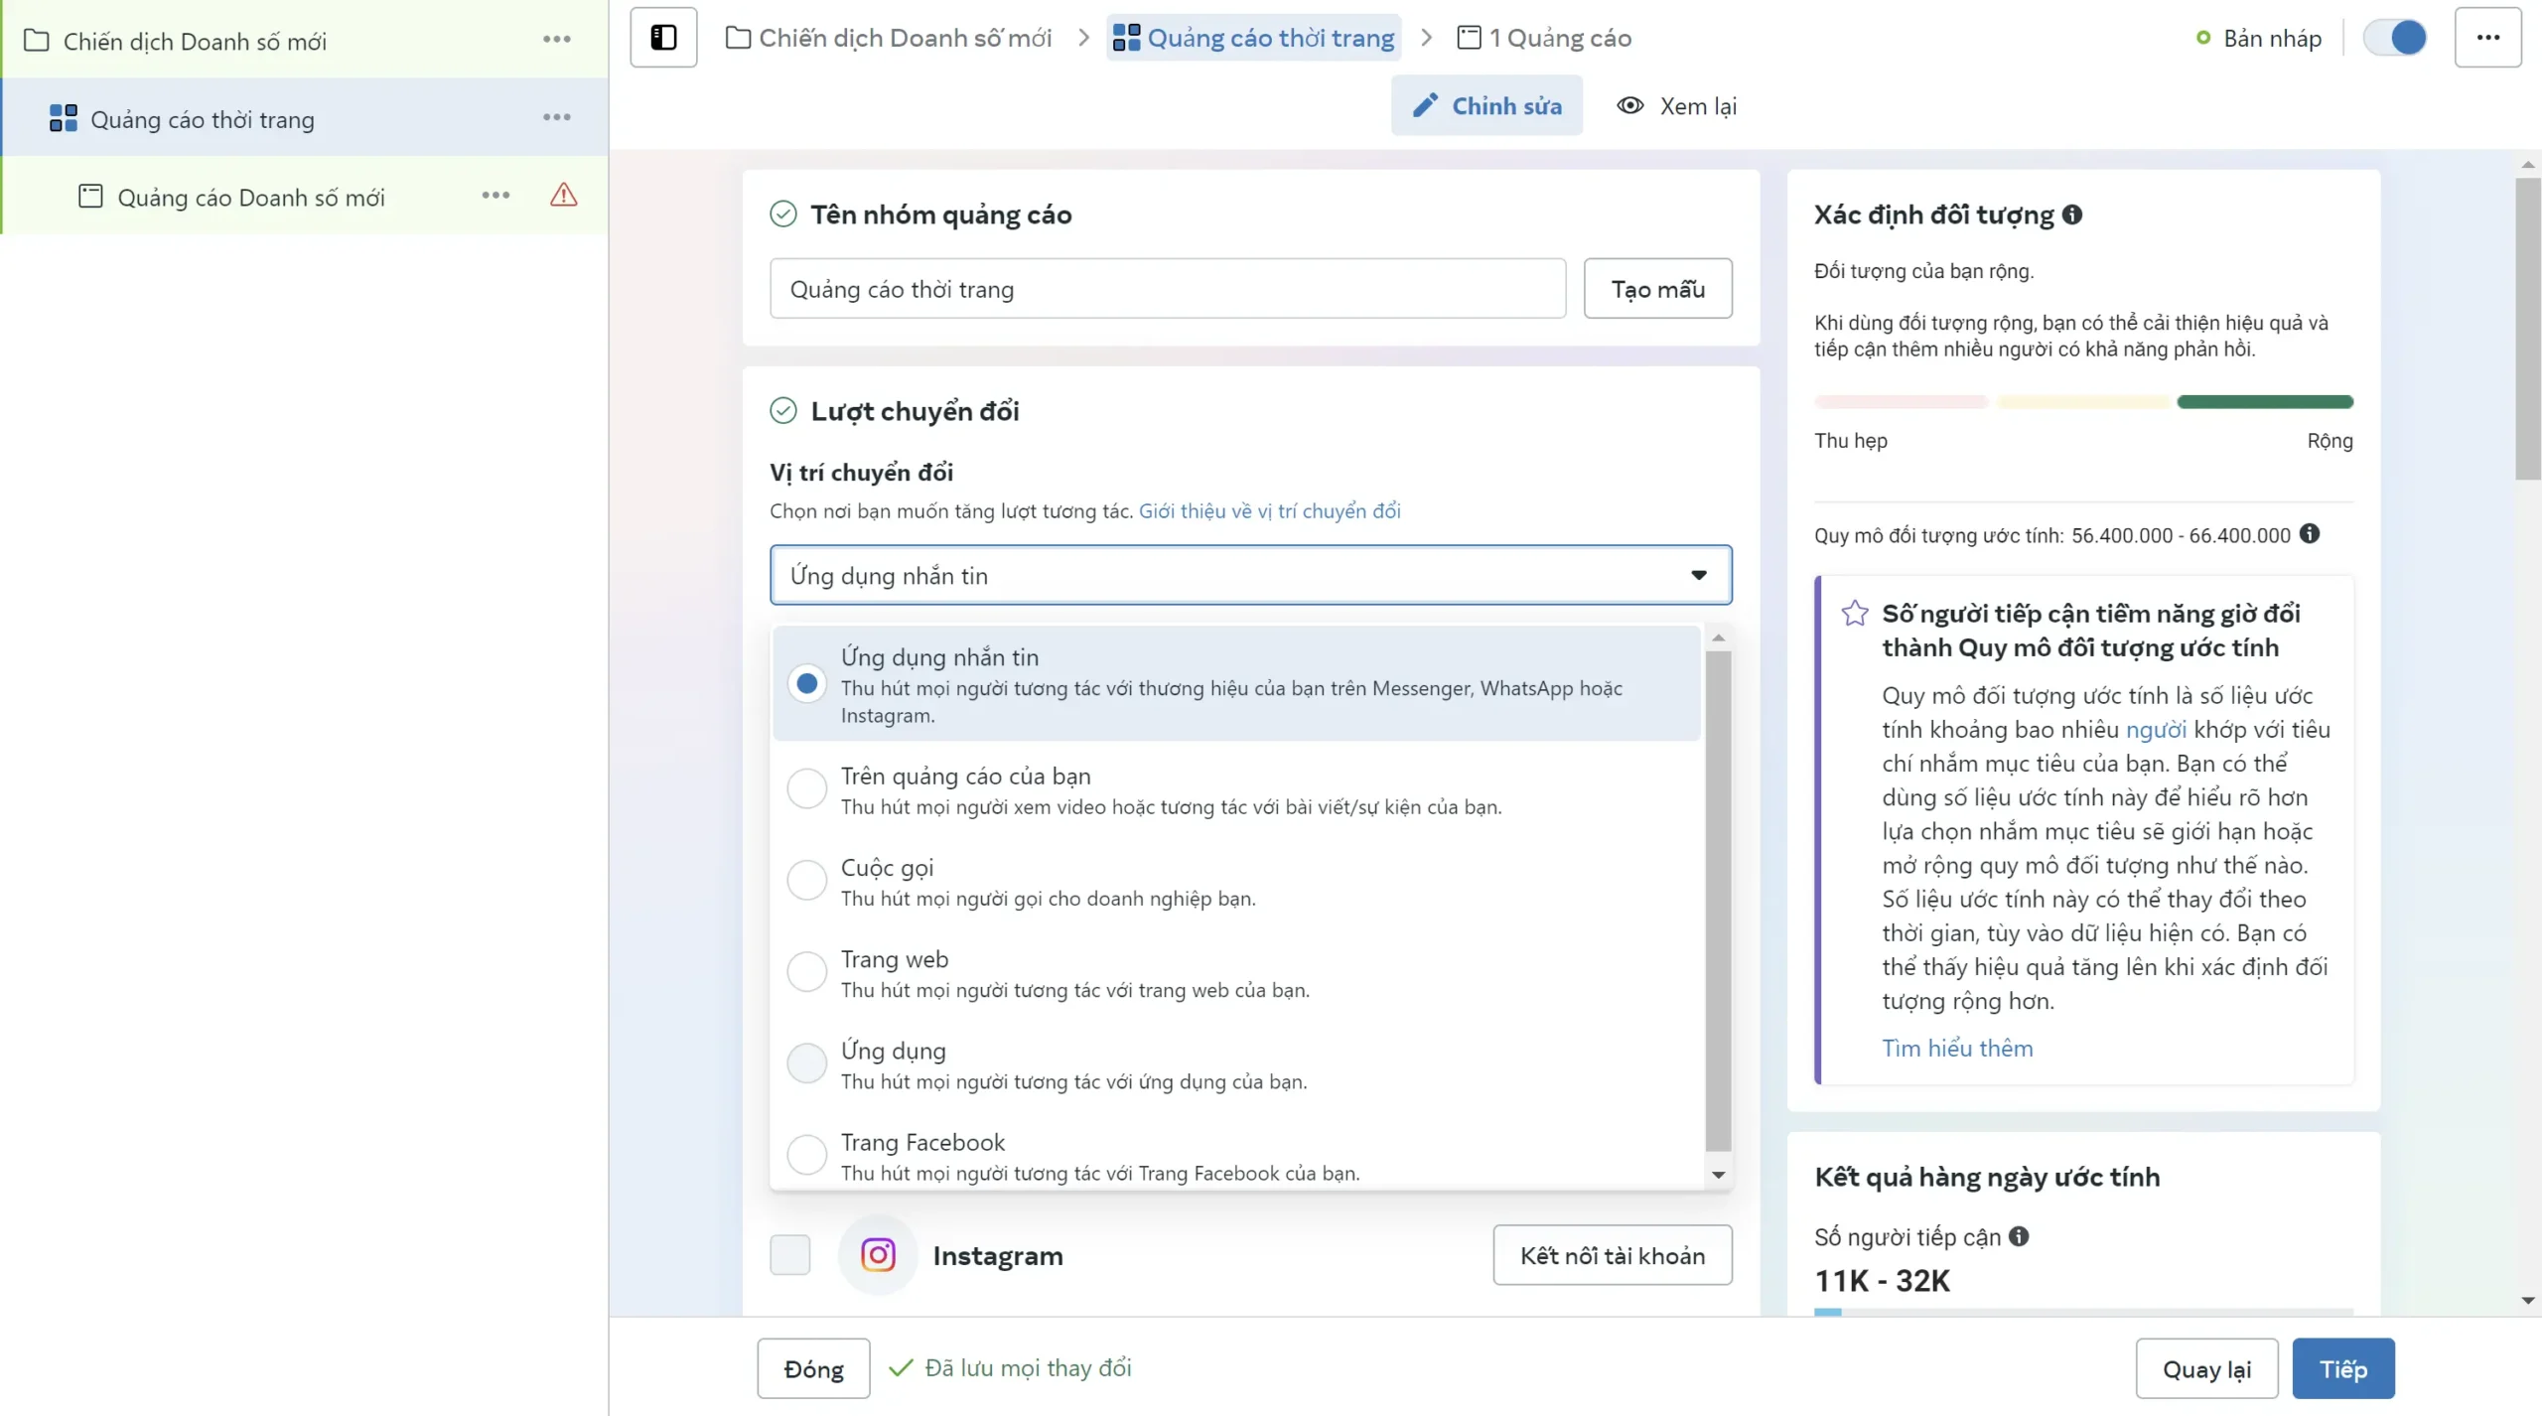Open more options for Quảng cáo Doanh số mới
Screen dimensions: 2542x1416
pyautogui.click(x=495, y=195)
